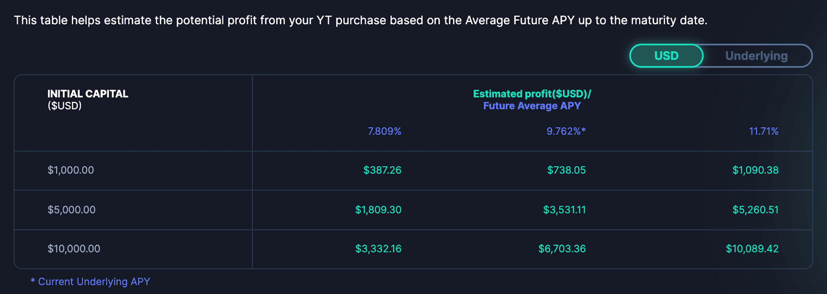The width and height of the screenshot is (827, 294).
Task: Click the $5,260.51 estimated profit value
Action: coord(755,210)
